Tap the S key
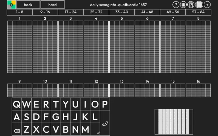This screenshot has height=136, width=218. tap(27, 117)
